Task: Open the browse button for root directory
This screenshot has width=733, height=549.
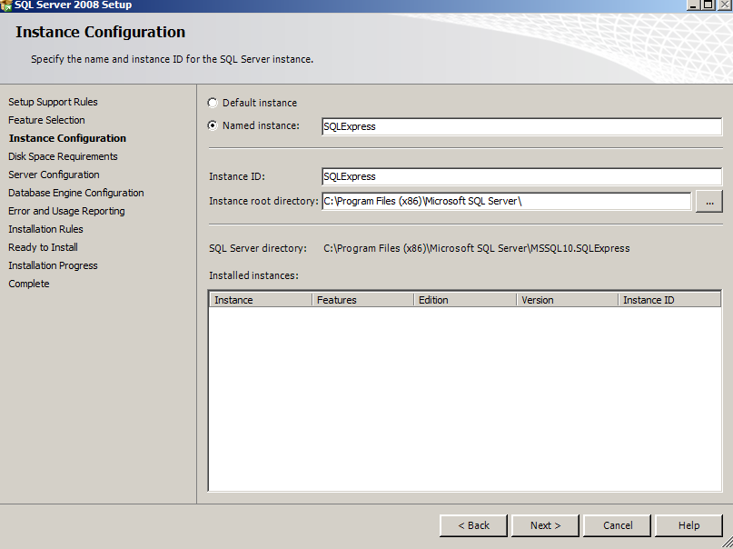Action: point(708,202)
